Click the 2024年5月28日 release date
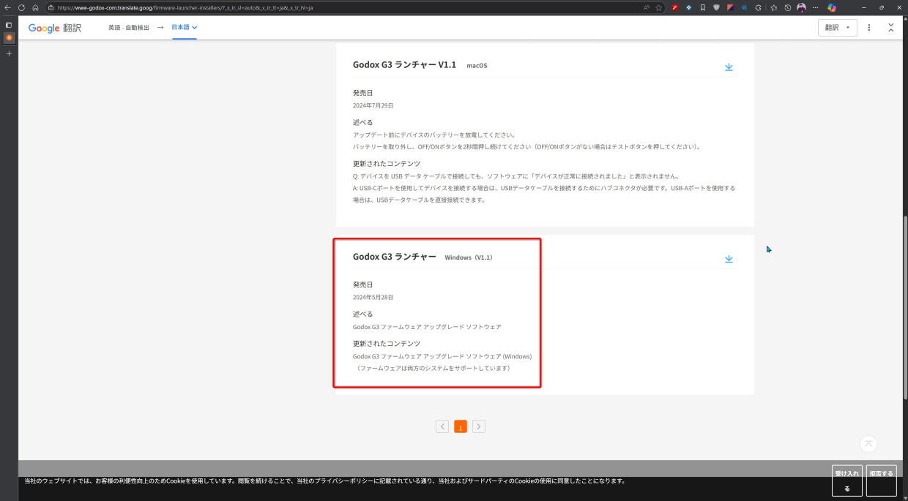This screenshot has width=908, height=501. pos(373,298)
